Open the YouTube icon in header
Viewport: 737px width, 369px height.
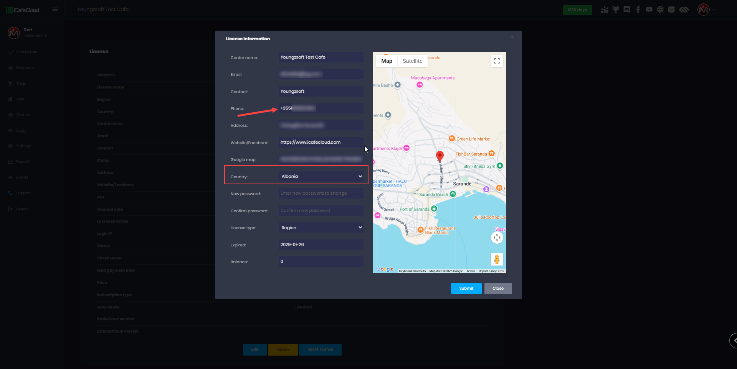point(649,10)
